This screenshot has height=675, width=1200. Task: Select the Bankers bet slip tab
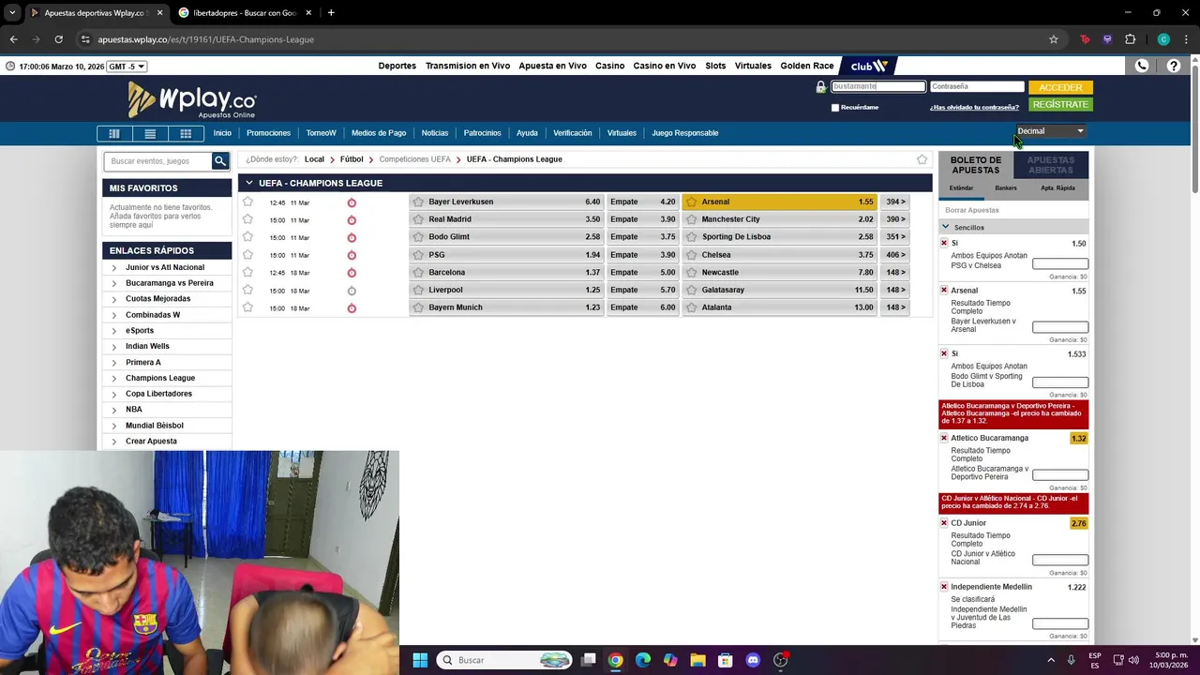pos(1006,188)
